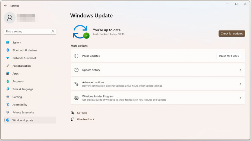Open the Get help link
Viewport: 251px width, 141px height.
(x=82, y=113)
